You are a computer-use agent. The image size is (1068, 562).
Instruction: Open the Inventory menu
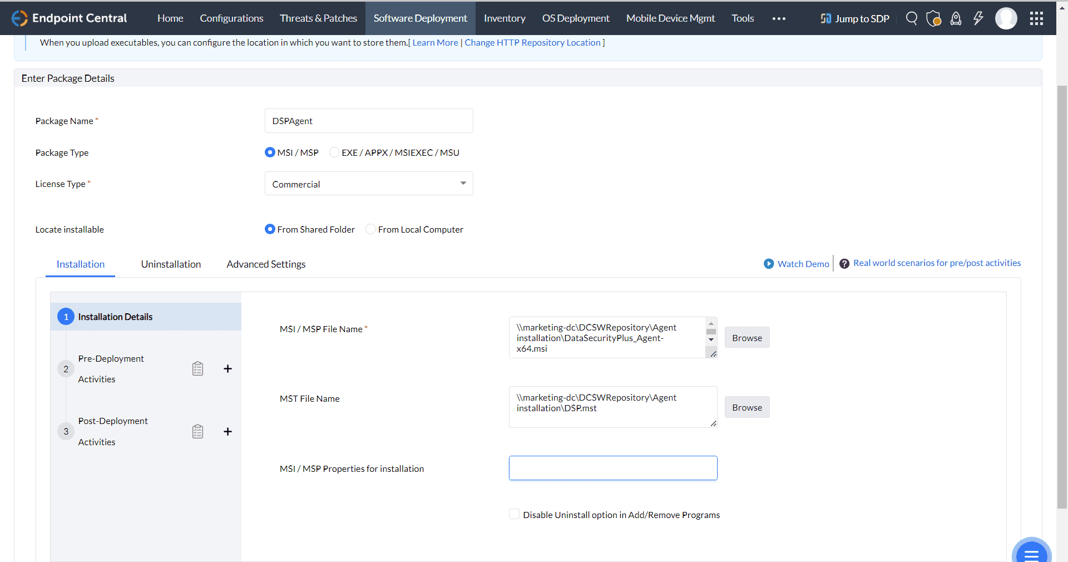coord(505,18)
